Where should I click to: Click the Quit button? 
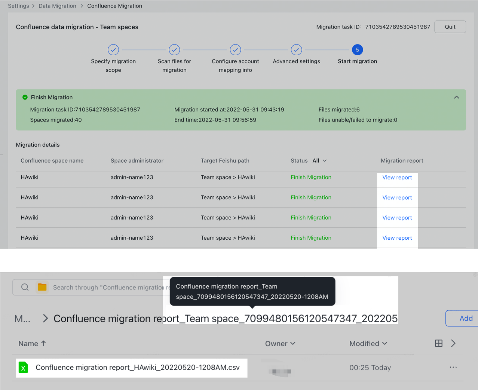coord(450,27)
